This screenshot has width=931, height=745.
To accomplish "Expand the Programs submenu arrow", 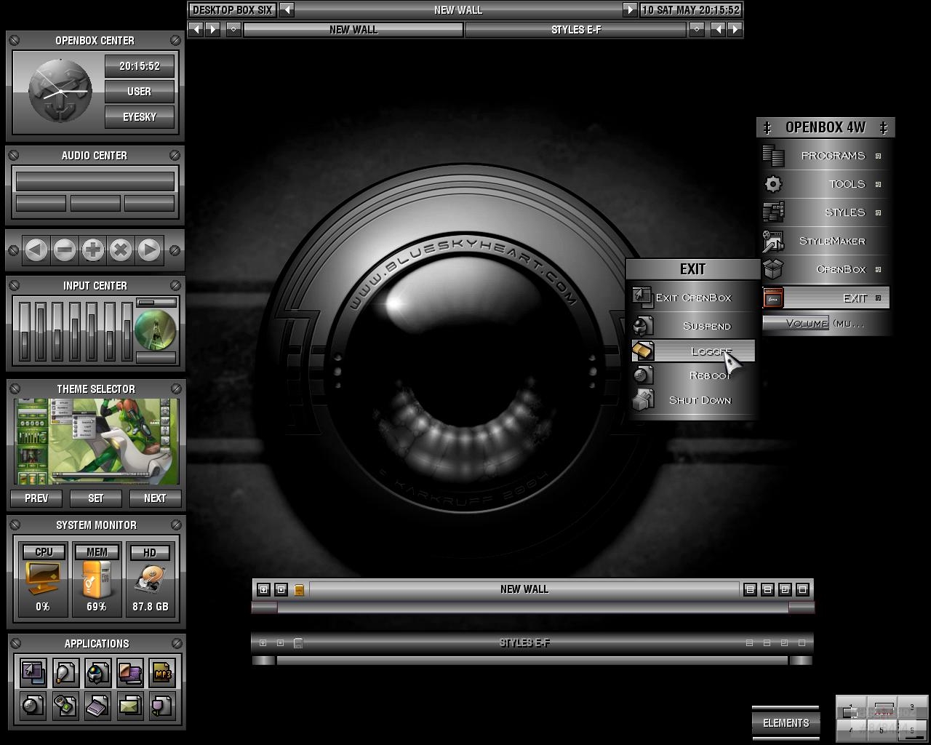I will click(878, 156).
